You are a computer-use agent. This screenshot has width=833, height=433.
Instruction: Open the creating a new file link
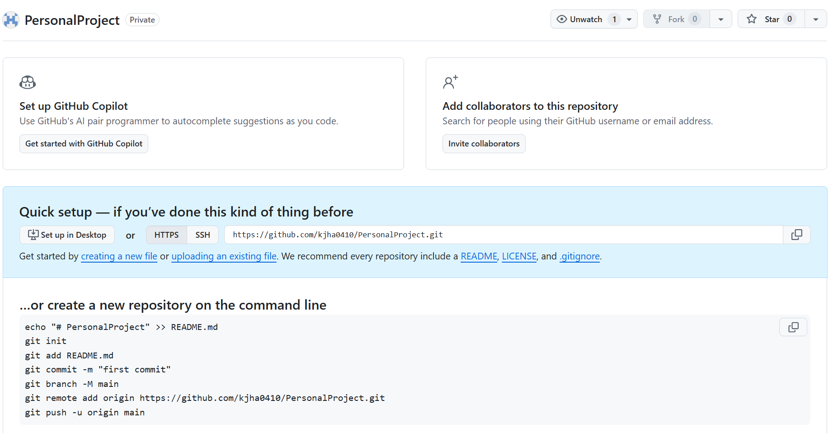tap(119, 256)
